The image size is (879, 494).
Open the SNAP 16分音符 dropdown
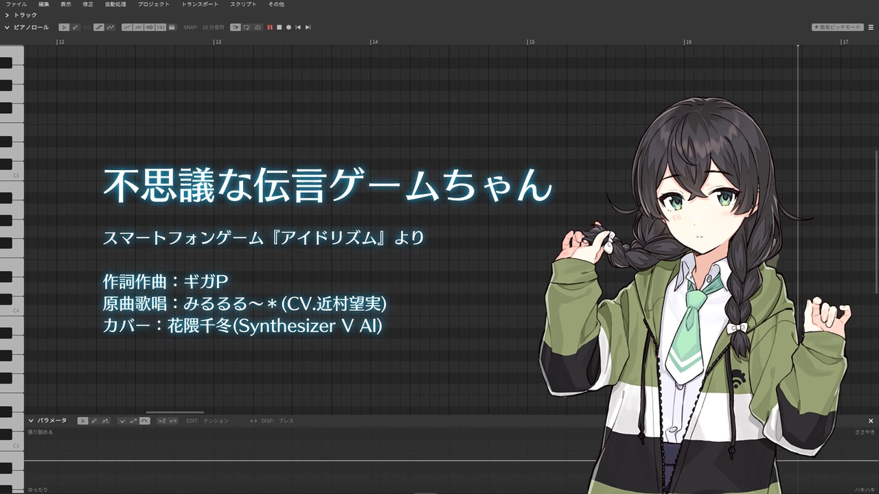(204, 27)
